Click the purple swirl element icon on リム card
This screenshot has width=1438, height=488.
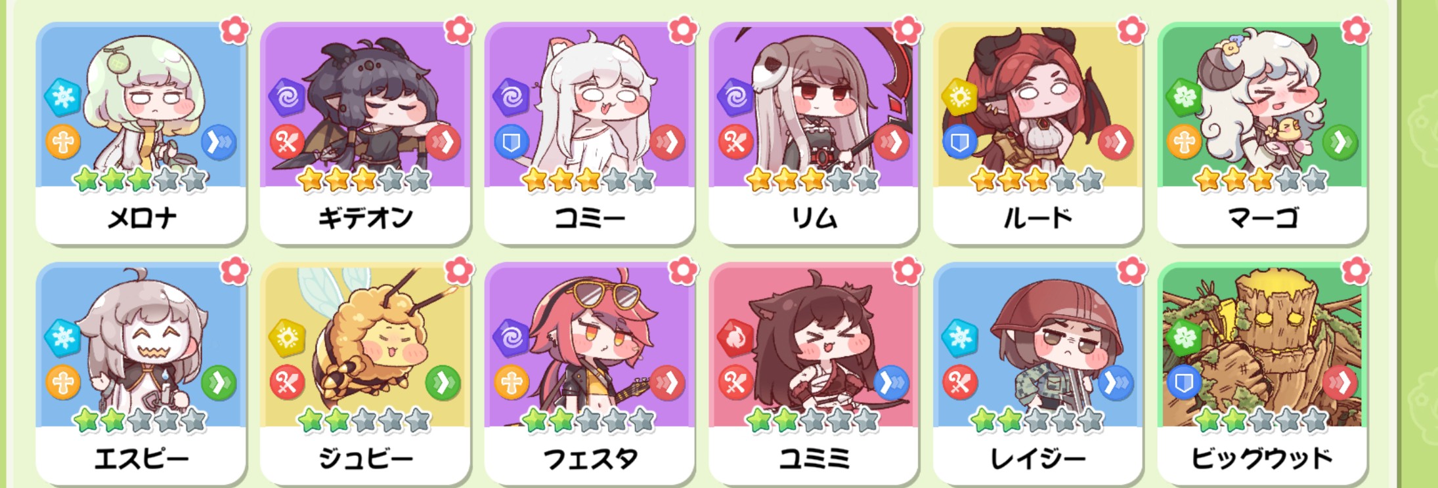coord(736,97)
